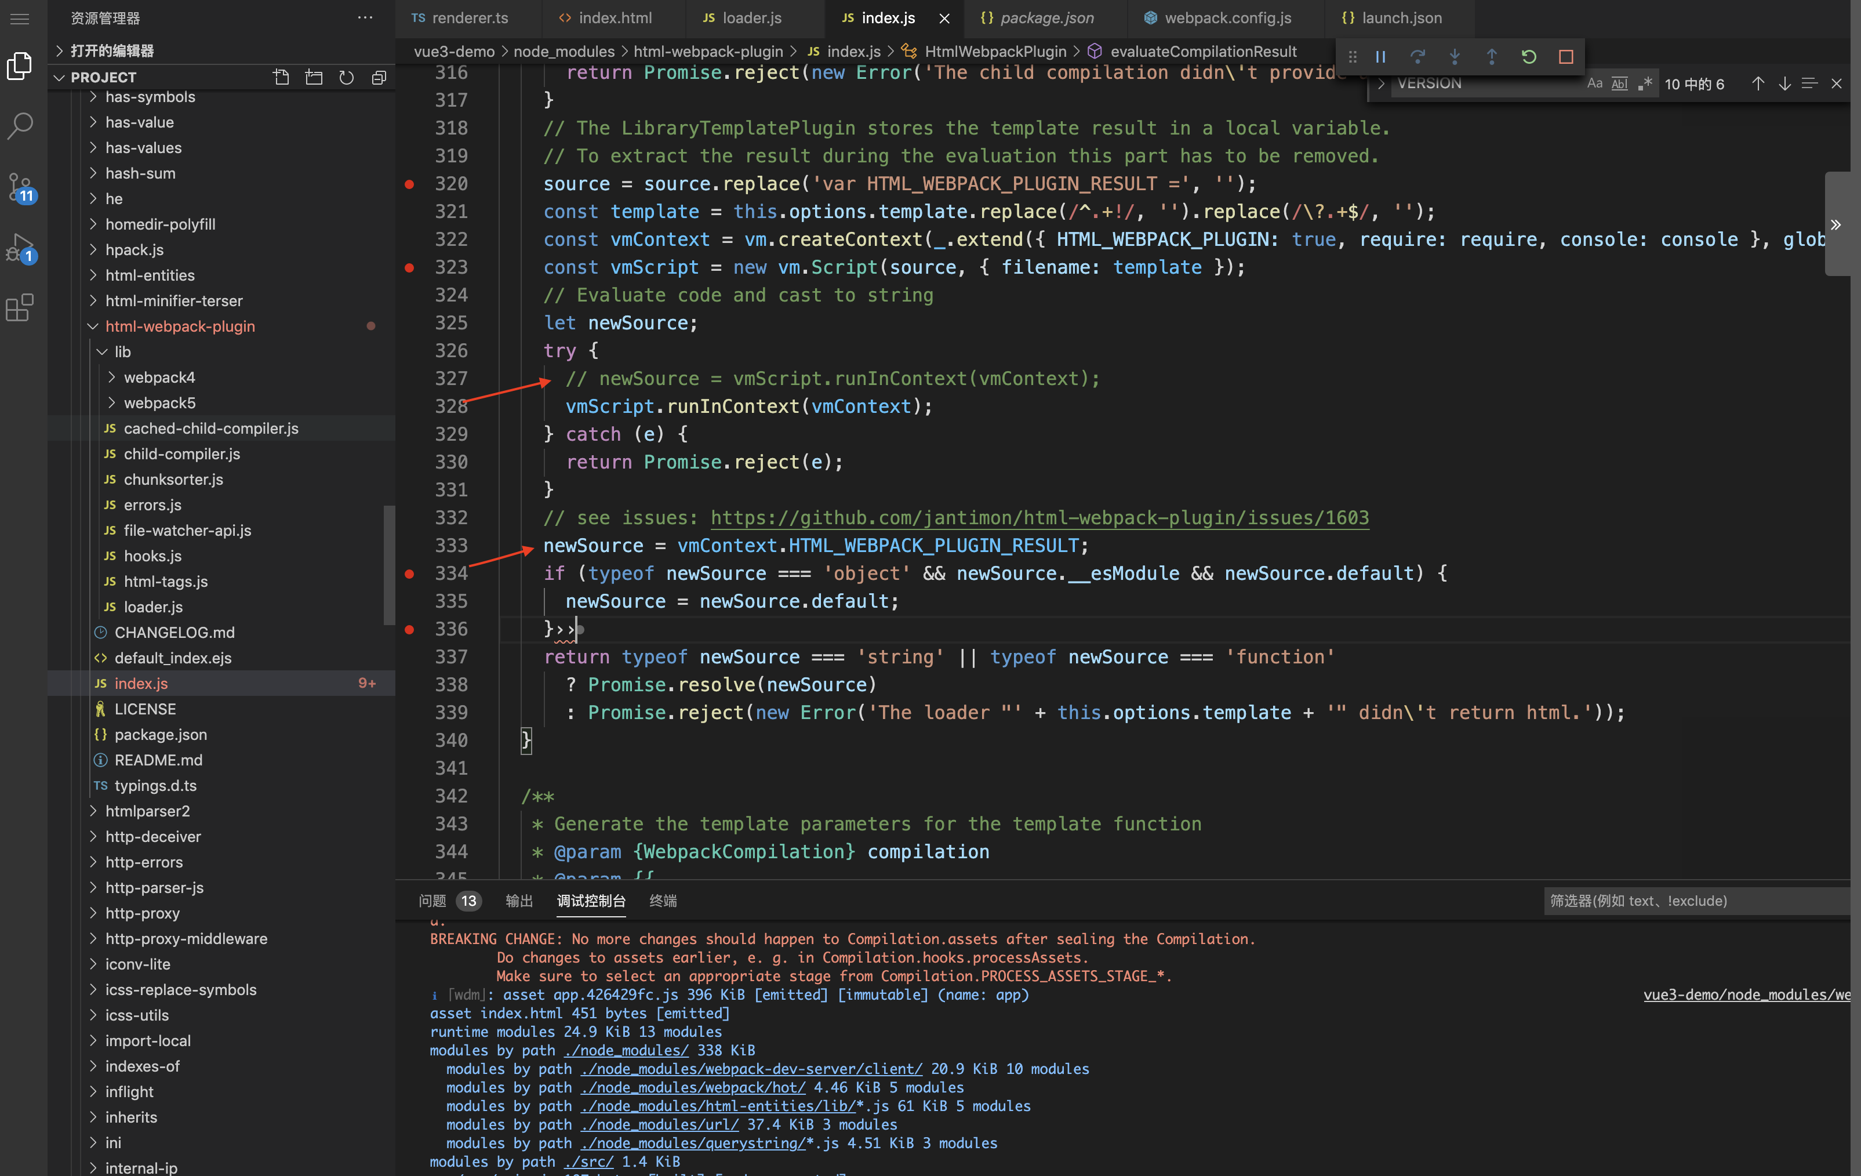Remove the breakpoint on line 320

point(410,184)
